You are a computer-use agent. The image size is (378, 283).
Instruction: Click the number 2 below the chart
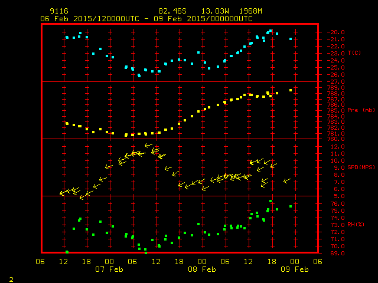pyautogui.click(x=11, y=279)
